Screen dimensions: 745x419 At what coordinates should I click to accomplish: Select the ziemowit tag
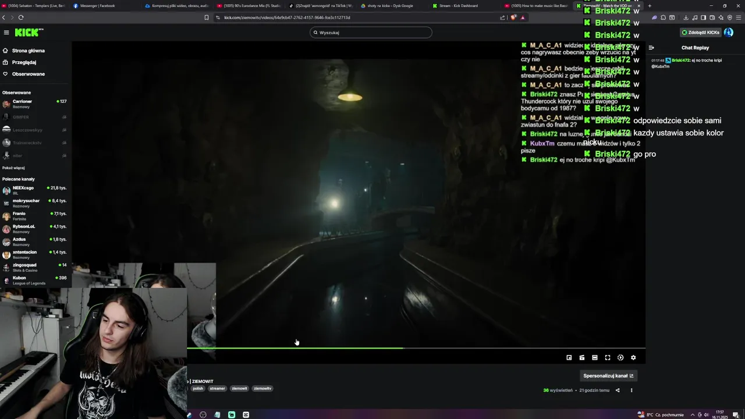pyautogui.click(x=239, y=389)
